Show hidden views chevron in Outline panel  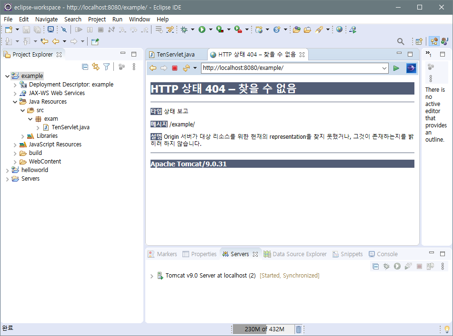(x=428, y=54)
